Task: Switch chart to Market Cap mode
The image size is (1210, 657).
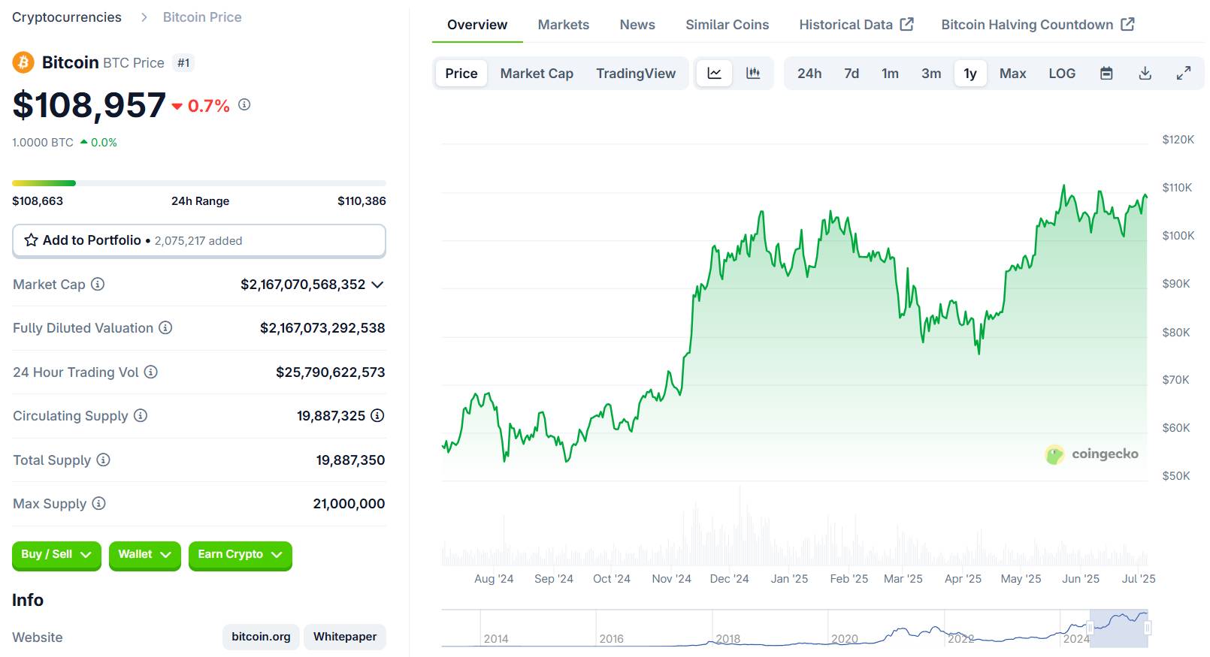Action: point(537,74)
